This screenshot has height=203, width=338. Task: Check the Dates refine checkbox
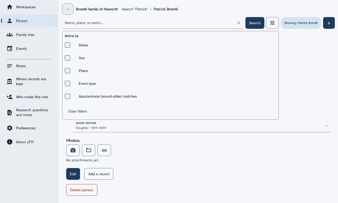[x=67, y=45]
